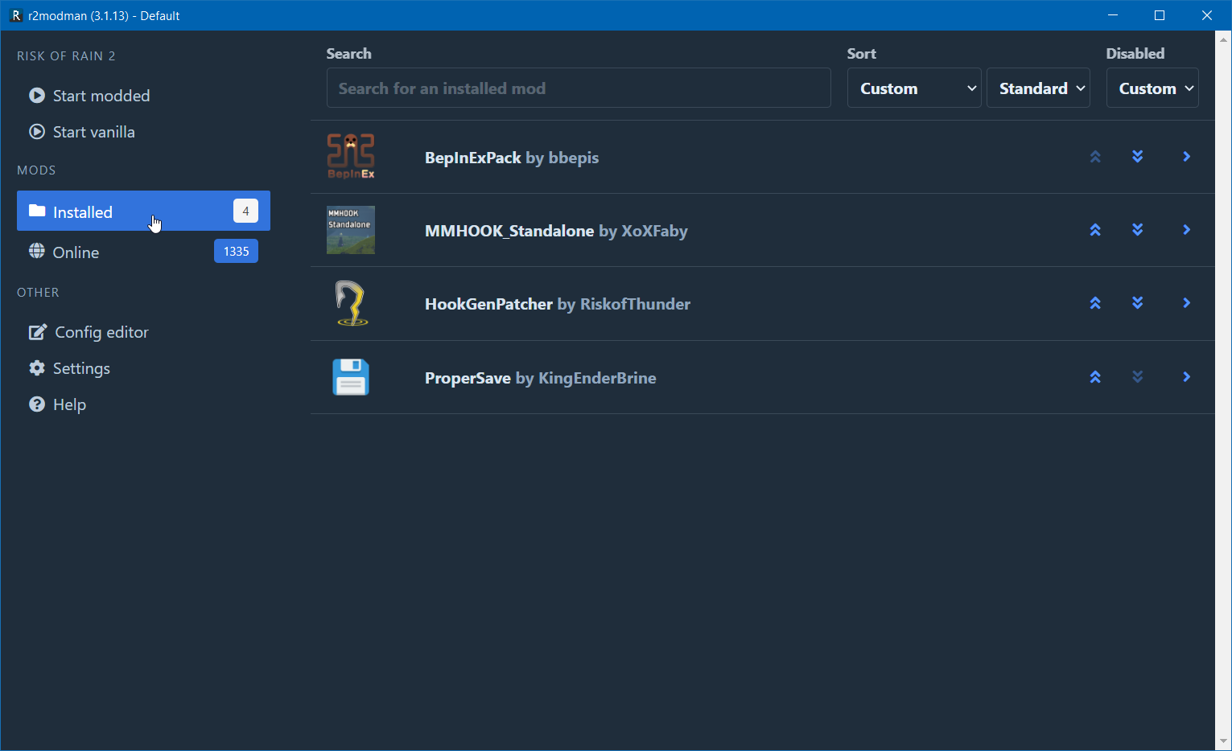Switch to the Online mods tab
The width and height of the screenshot is (1232, 751).
(x=143, y=252)
